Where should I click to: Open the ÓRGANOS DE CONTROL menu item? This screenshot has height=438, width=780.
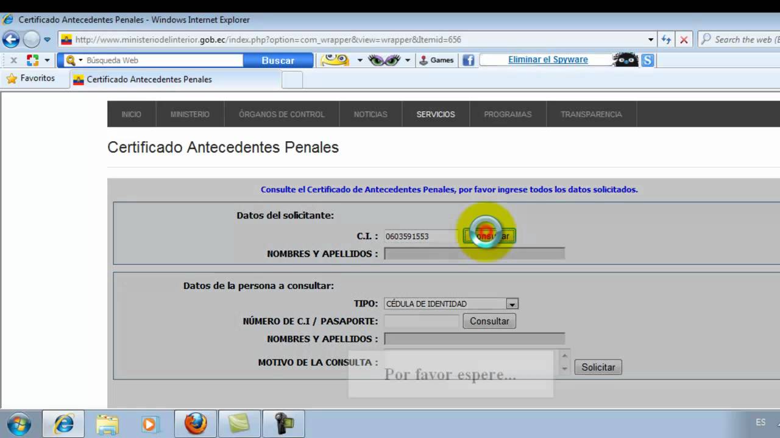282,114
